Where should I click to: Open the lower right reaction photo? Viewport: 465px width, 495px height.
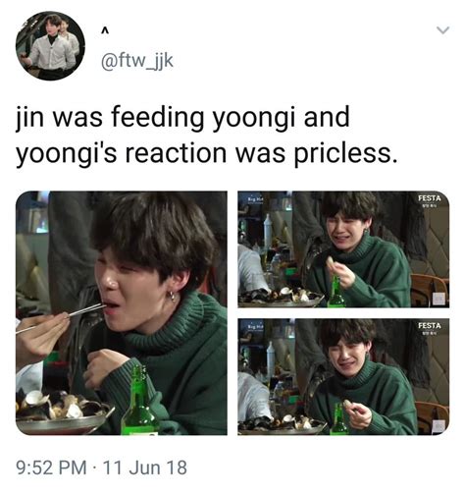(x=343, y=377)
